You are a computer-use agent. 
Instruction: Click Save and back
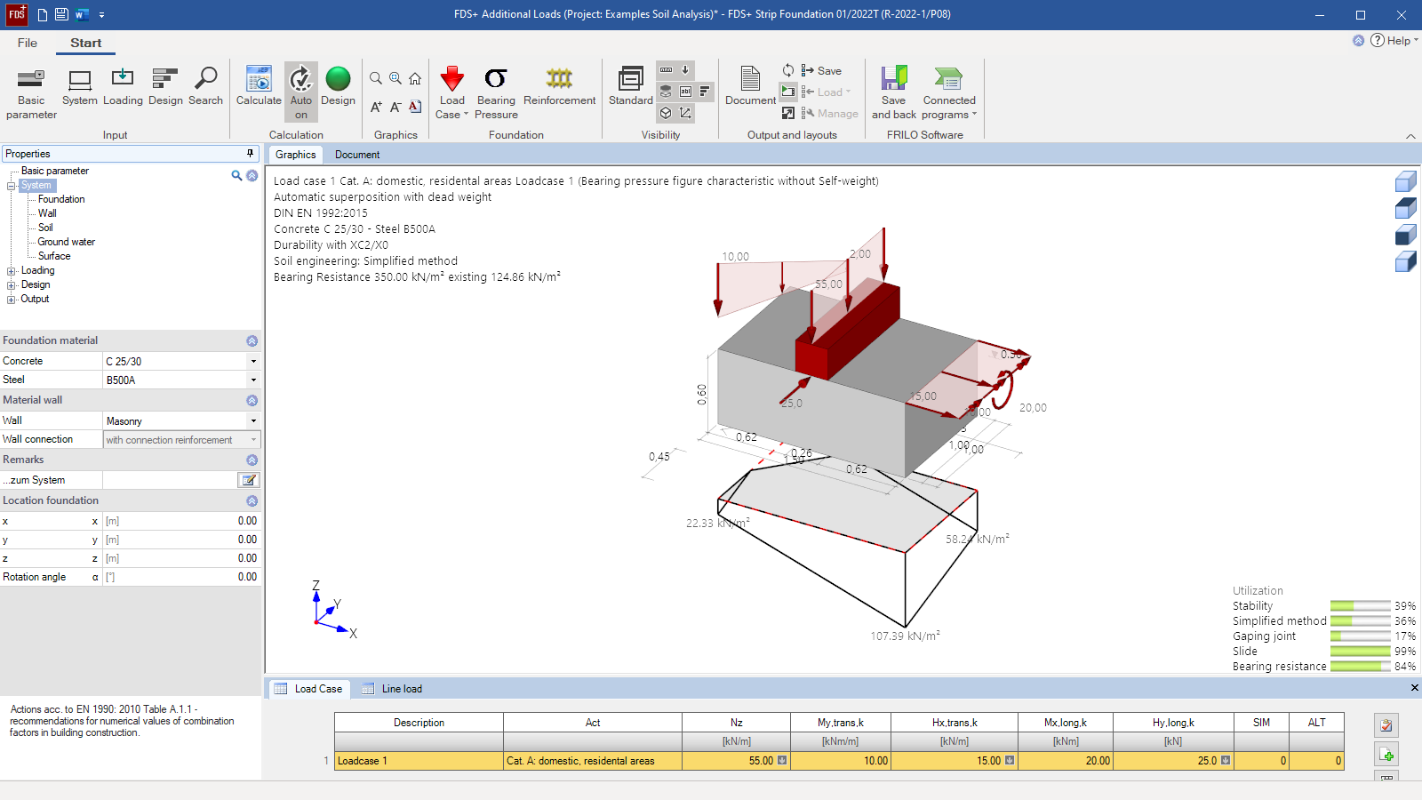point(894,92)
